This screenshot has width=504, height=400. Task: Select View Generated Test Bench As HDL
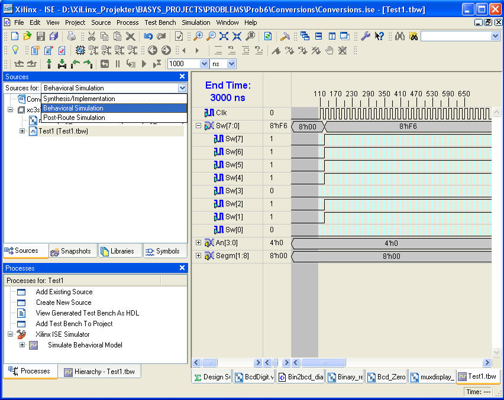(88, 313)
